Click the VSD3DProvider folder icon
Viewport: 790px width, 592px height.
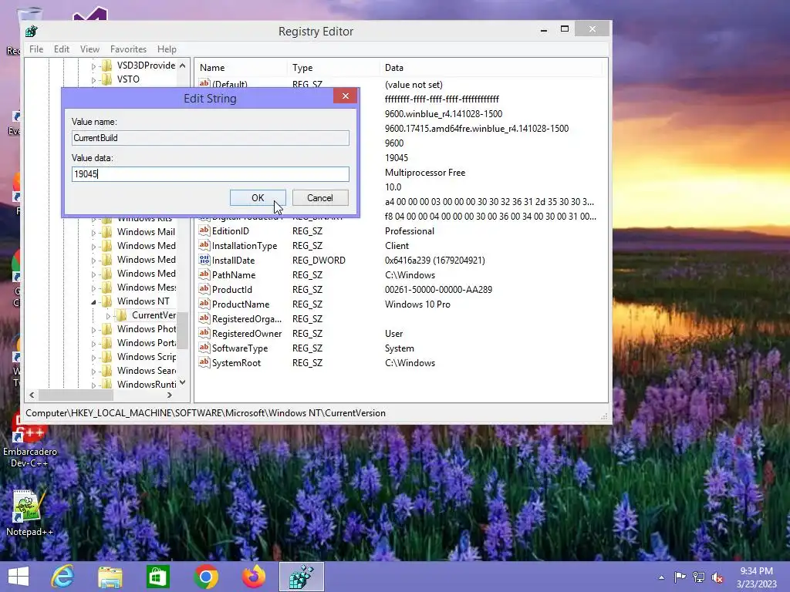[x=106, y=66]
